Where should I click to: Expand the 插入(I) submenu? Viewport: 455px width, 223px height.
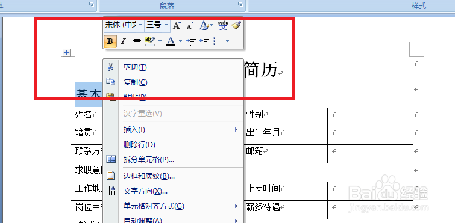tap(236, 130)
